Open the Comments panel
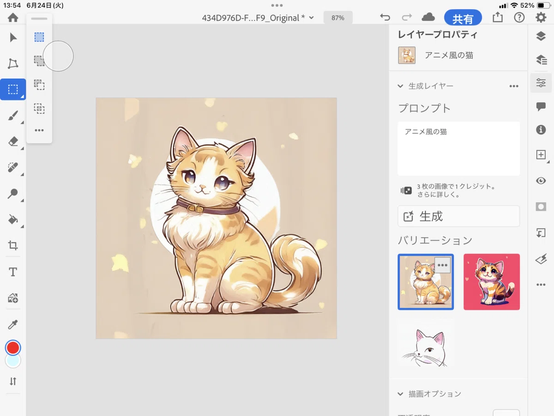 (541, 107)
